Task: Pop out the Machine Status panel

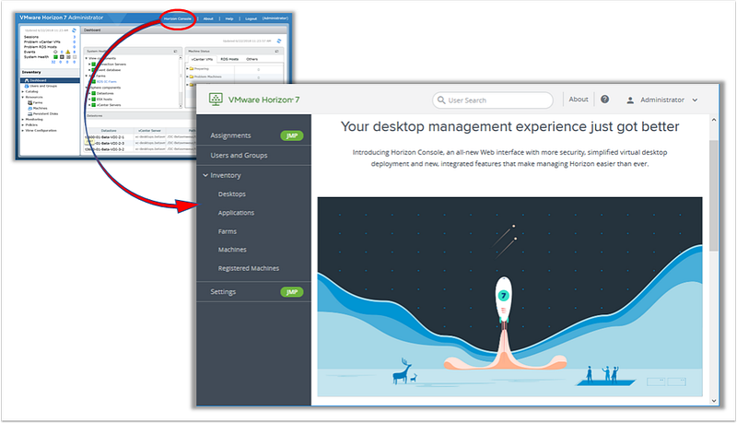Action: (x=276, y=52)
